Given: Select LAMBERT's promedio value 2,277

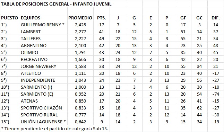Looking at the screenshot, I should tap(80, 32).
